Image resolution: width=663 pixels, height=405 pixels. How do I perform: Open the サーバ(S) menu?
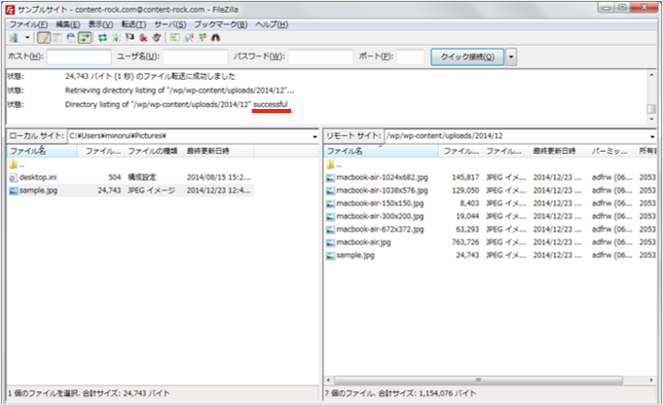(170, 24)
